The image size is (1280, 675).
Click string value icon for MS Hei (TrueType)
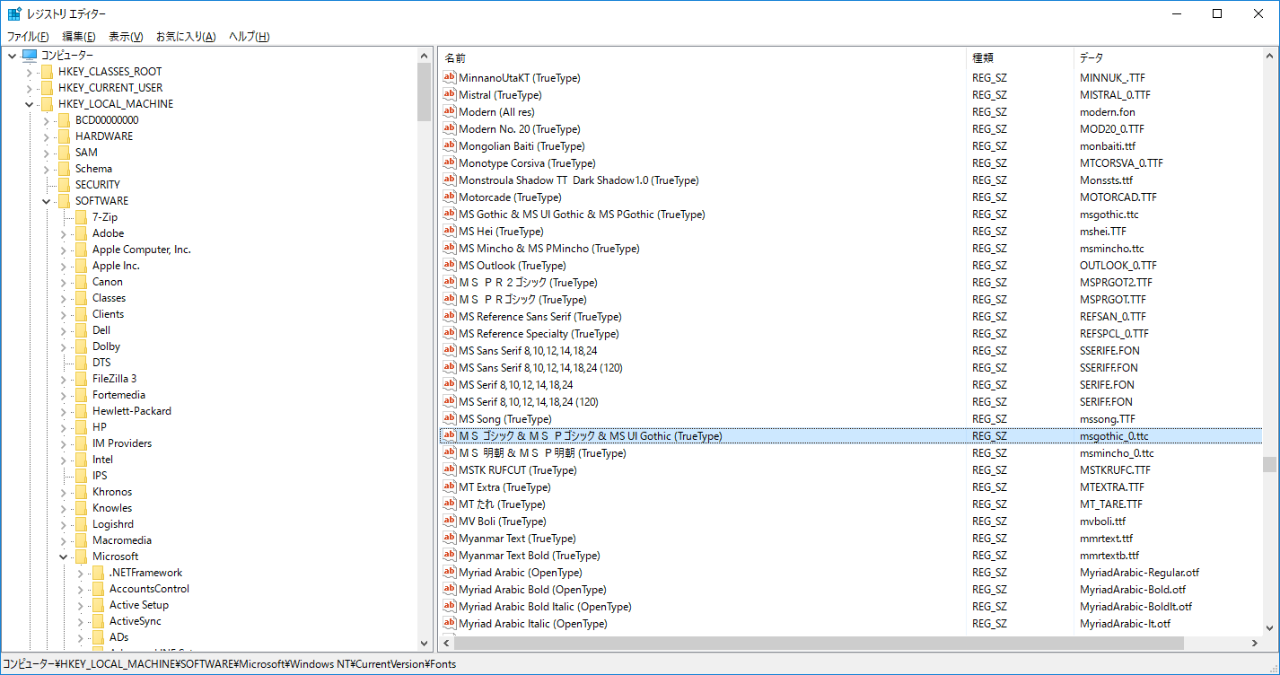coord(450,231)
